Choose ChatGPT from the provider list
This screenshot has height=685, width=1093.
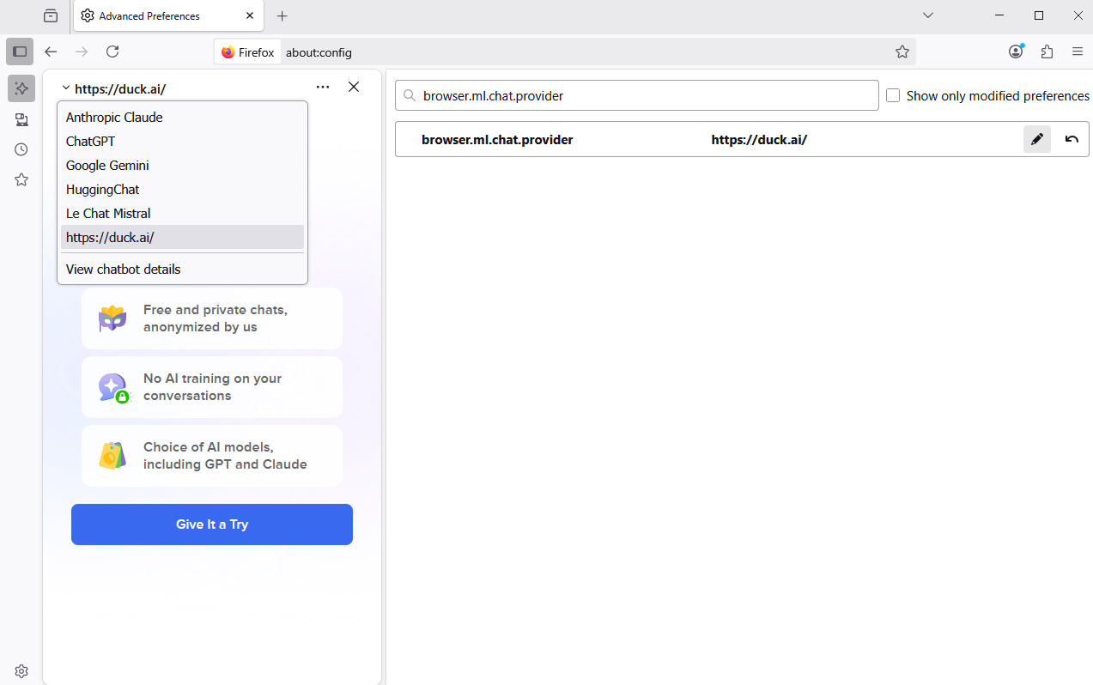(182, 142)
